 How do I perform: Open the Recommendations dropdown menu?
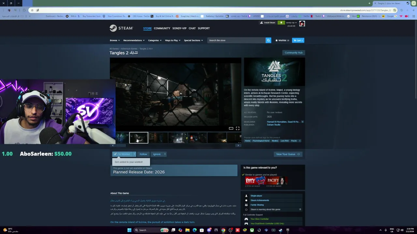point(134,40)
